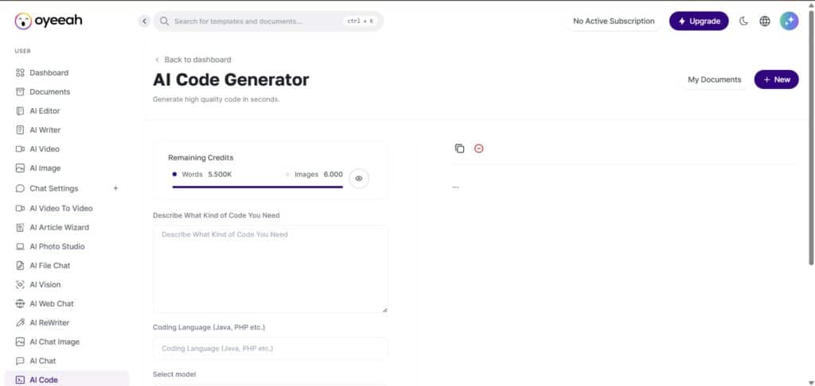The height and width of the screenshot is (386, 815).
Task: Click AI Code Generator title
Action: click(x=231, y=79)
